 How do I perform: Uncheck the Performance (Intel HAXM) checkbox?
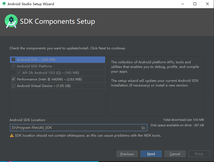click(x=13, y=79)
